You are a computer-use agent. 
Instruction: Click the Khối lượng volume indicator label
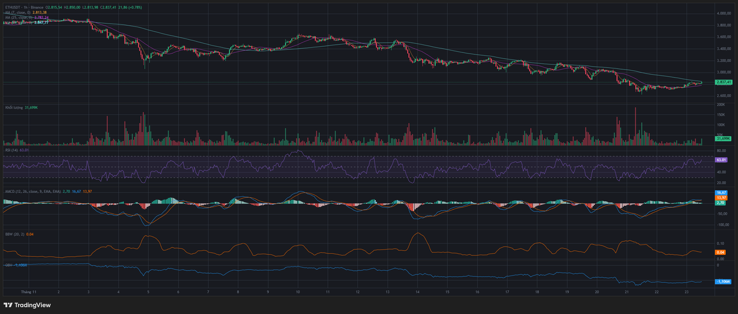point(14,108)
